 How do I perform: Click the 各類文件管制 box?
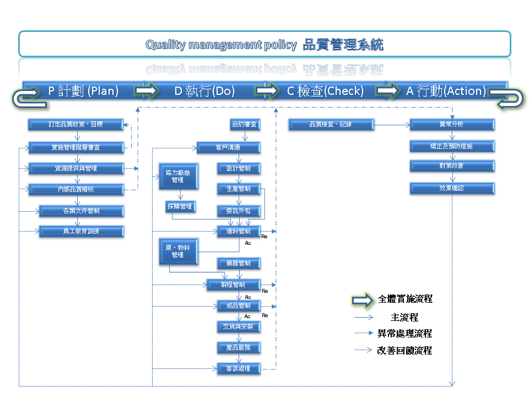pos(82,211)
